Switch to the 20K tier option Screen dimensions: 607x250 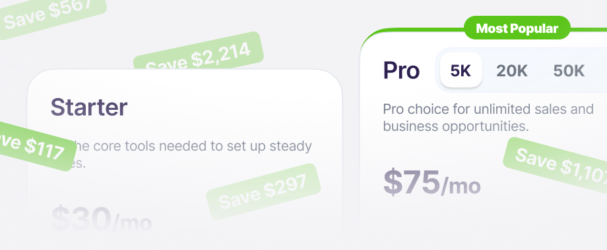pyautogui.click(x=512, y=71)
